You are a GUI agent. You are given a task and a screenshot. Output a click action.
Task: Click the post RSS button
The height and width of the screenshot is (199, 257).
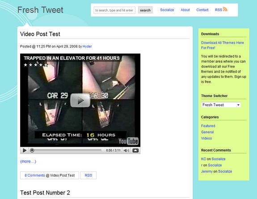coord(88,175)
